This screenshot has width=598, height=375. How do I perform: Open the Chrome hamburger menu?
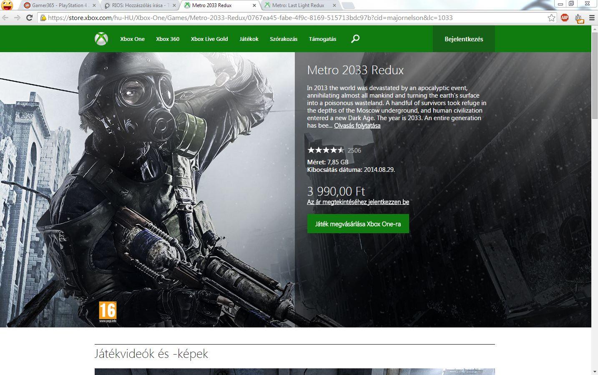[x=592, y=18]
